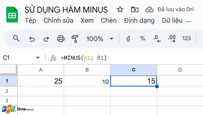
Task: Open the 123 more formats menu
Action: click(187, 39)
